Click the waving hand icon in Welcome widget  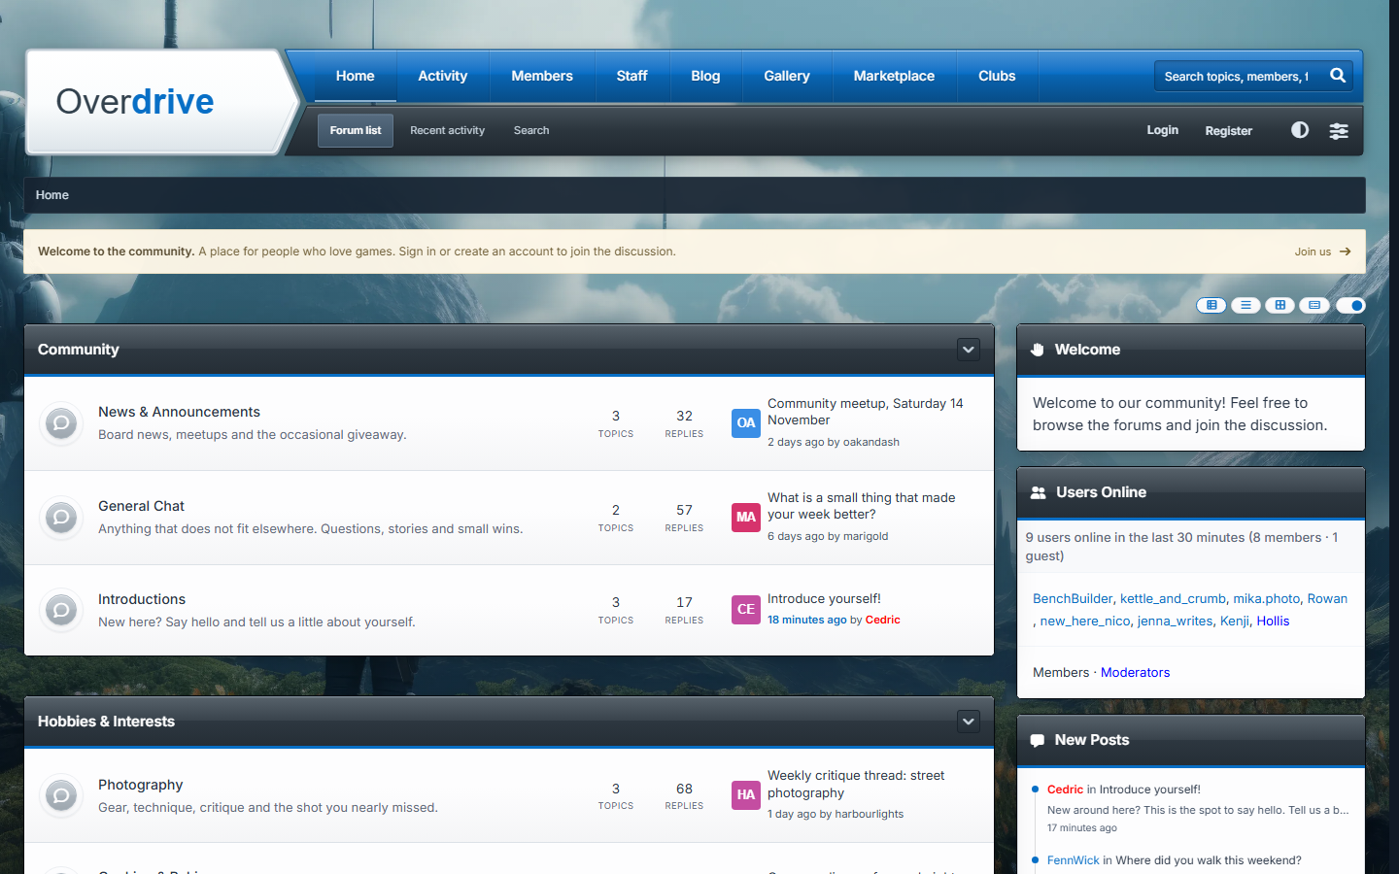point(1038,350)
